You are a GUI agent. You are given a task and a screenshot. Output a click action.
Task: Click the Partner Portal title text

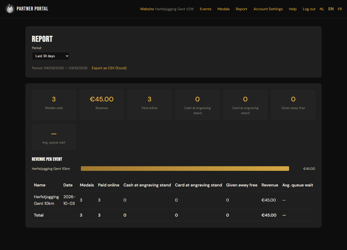[32, 9]
